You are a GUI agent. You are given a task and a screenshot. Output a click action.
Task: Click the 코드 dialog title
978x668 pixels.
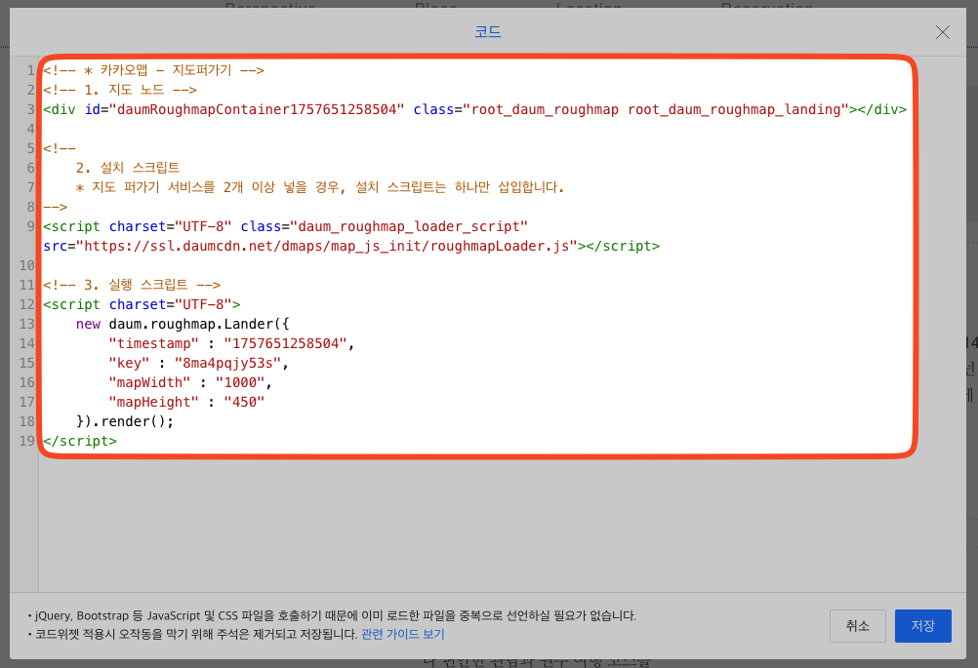488,32
